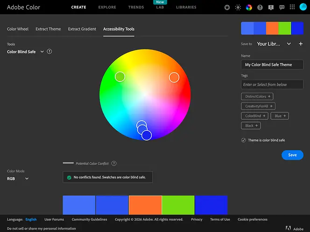
Task: Toggle the 'Theme is color blind safe' checkbox
Action: click(x=244, y=140)
